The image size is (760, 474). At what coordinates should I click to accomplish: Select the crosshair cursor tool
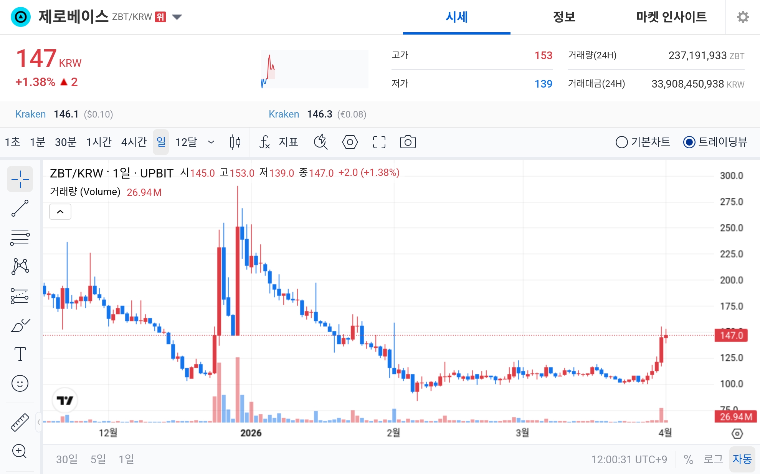[x=20, y=179]
